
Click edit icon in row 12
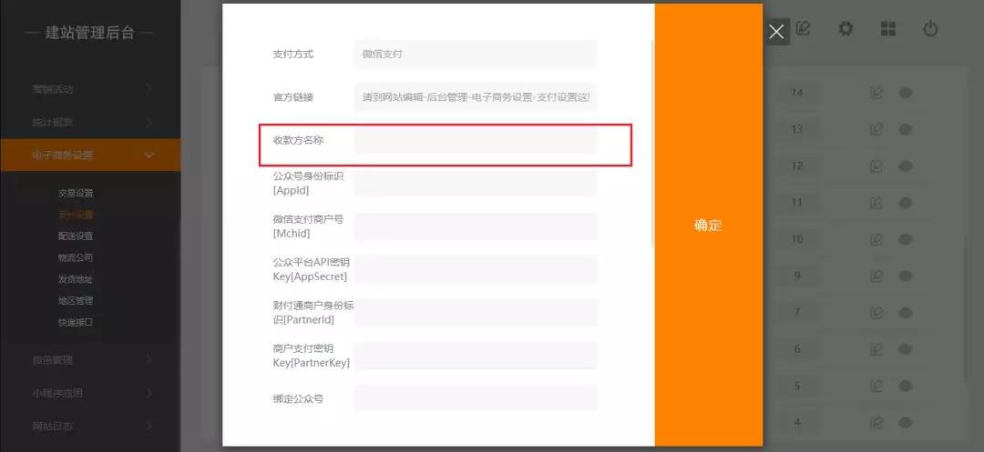876,166
